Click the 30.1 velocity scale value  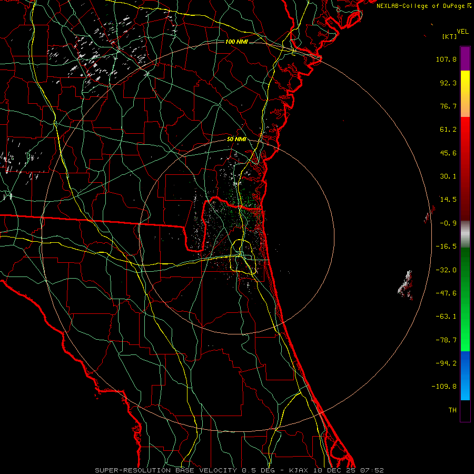click(x=448, y=176)
